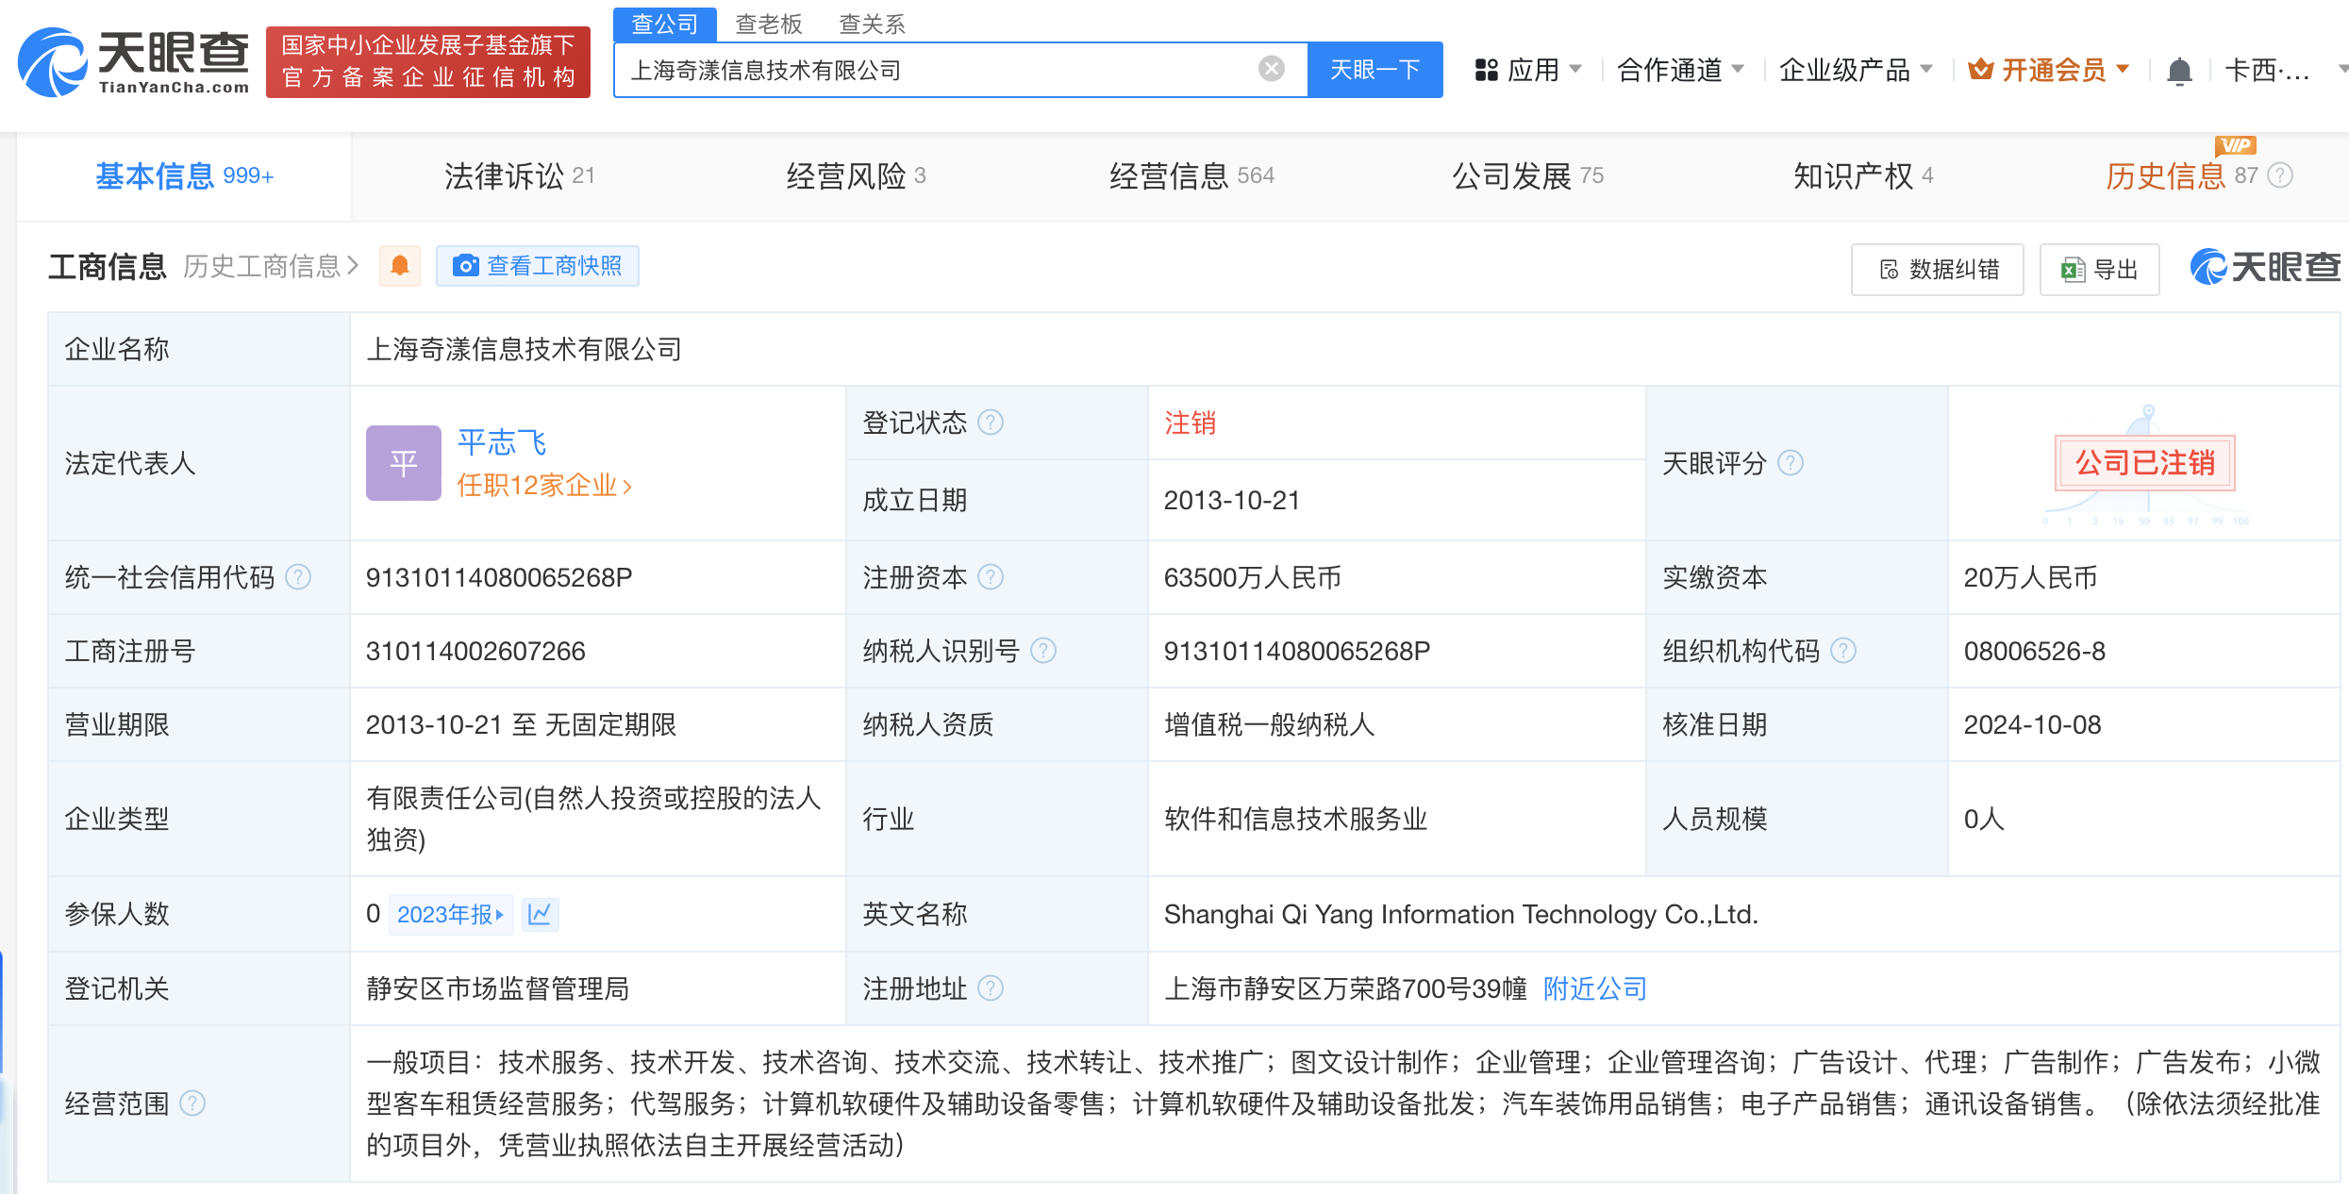Clear the search box with the X icon
Viewport: 2349px width, 1194px height.
click(1272, 66)
